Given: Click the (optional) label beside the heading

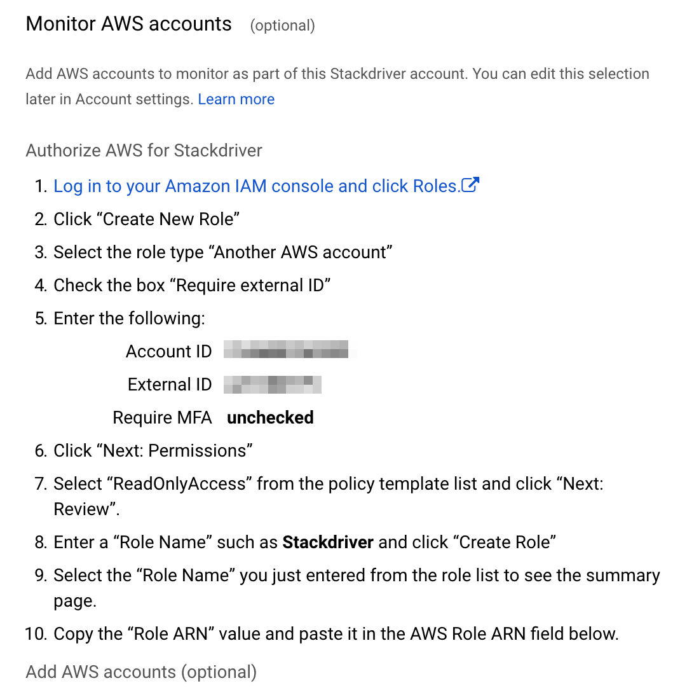Looking at the screenshot, I should (x=282, y=26).
